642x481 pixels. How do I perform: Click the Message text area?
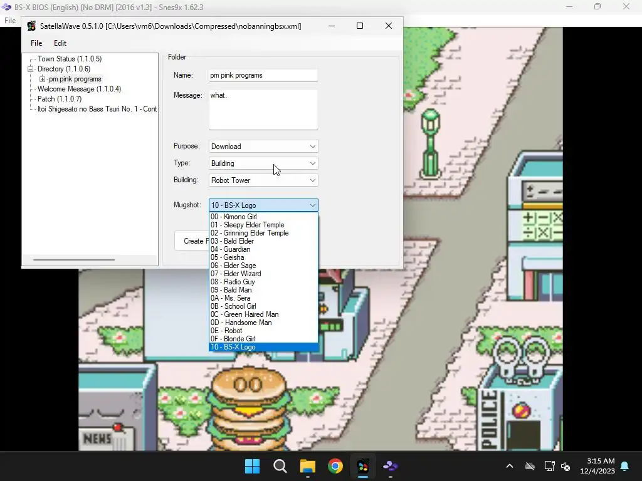click(x=263, y=110)
